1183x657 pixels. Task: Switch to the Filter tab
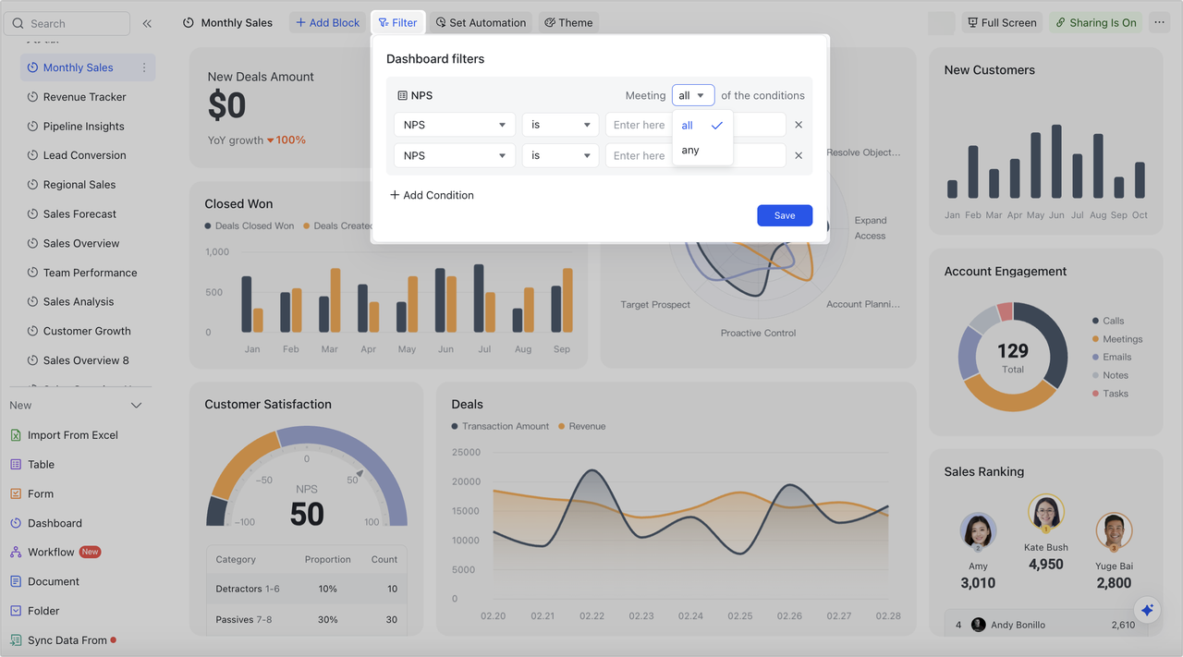398,21
